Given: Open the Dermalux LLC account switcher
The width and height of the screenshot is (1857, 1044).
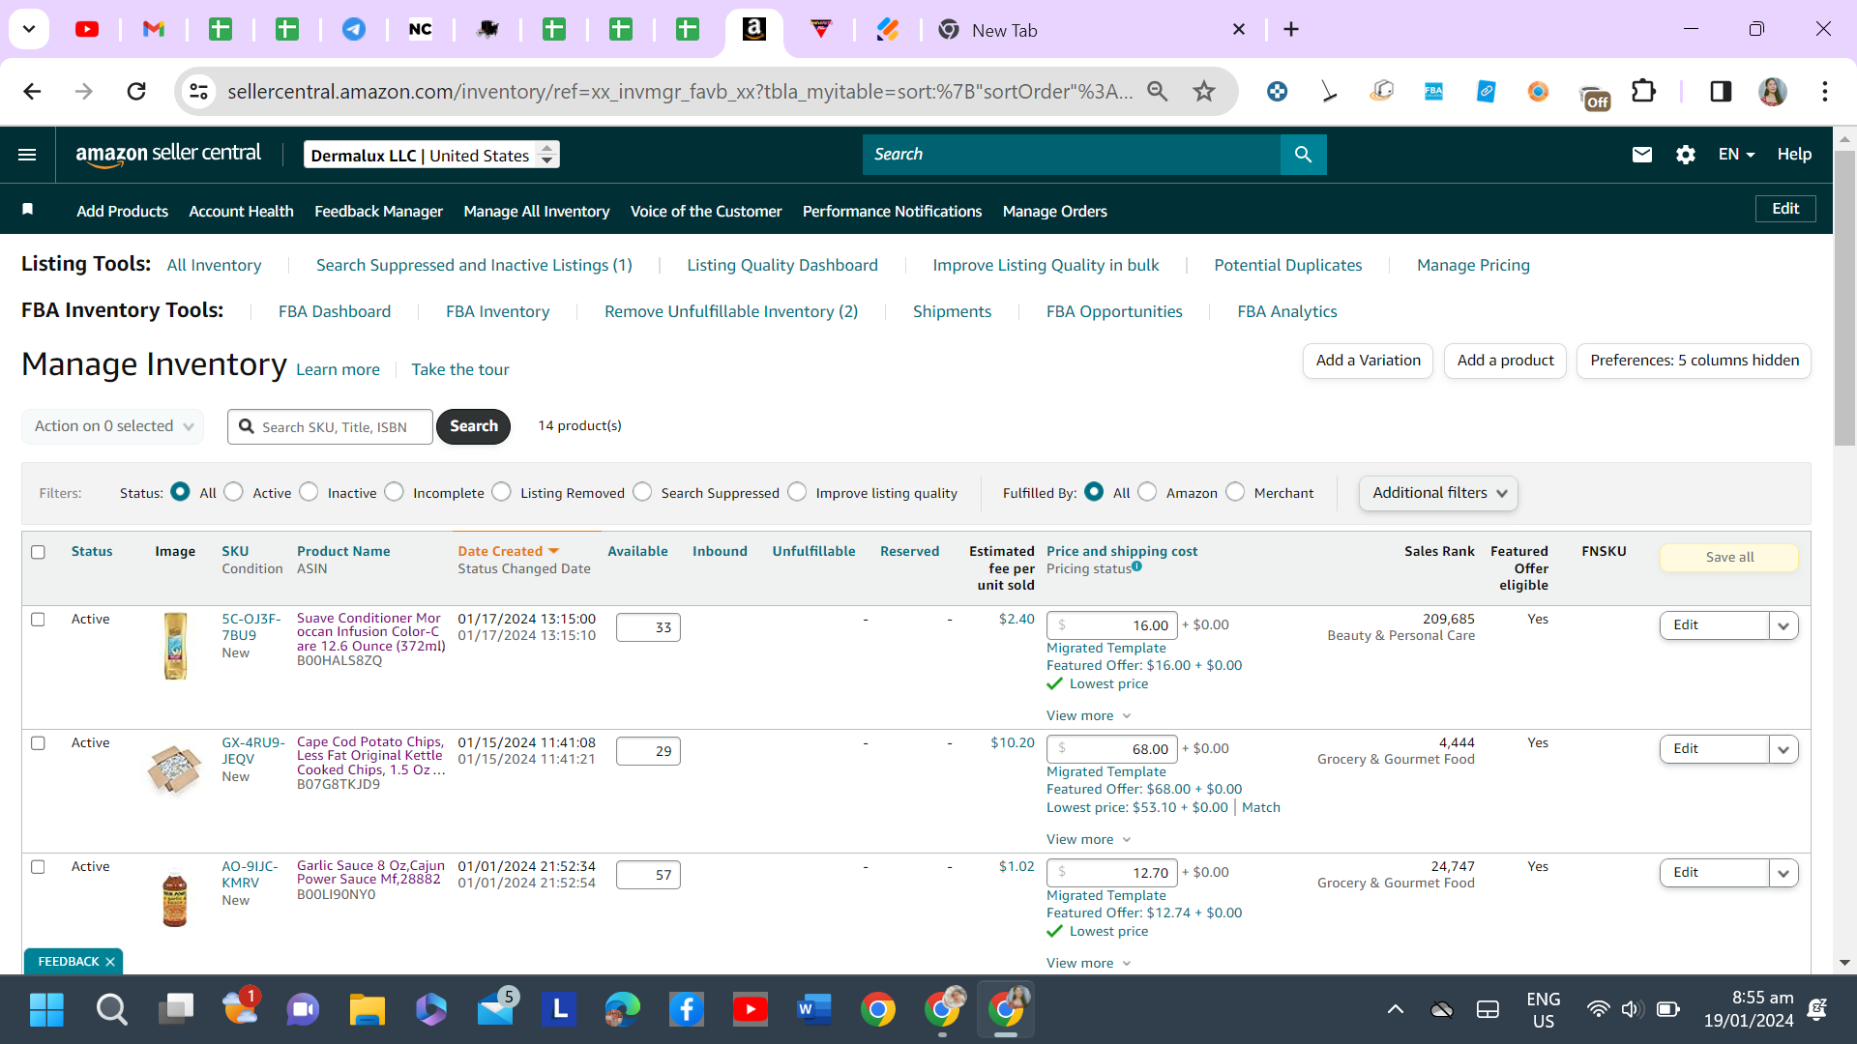Looking at the screenshot, I should click(x=431, y=155).
